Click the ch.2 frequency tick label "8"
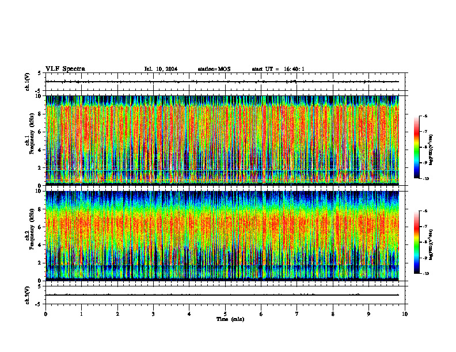 [x=40, y=209]
